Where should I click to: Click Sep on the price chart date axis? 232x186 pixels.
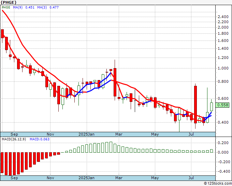tap(14, 134)
